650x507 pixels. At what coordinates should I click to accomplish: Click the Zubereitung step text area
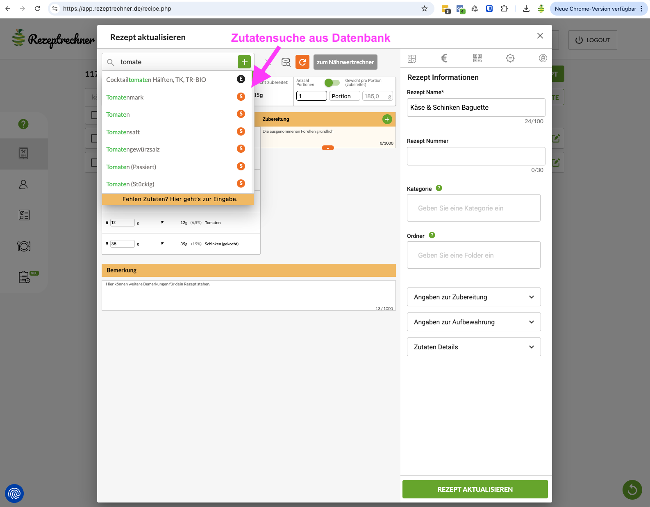pyautogui.click(x=328, y=137)
